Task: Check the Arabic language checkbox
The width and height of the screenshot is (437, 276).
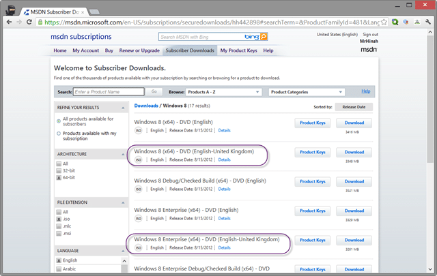Action: pyautogui.click(x=59, y=269)
